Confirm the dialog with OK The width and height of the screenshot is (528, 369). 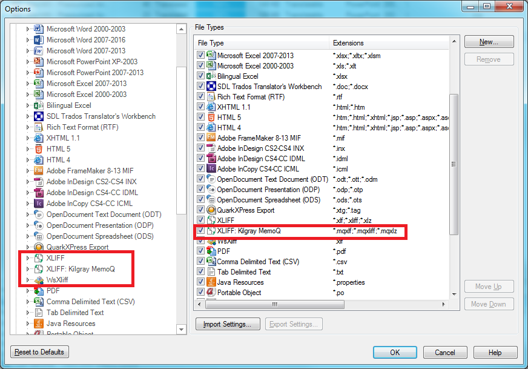(x=395, y=353)
